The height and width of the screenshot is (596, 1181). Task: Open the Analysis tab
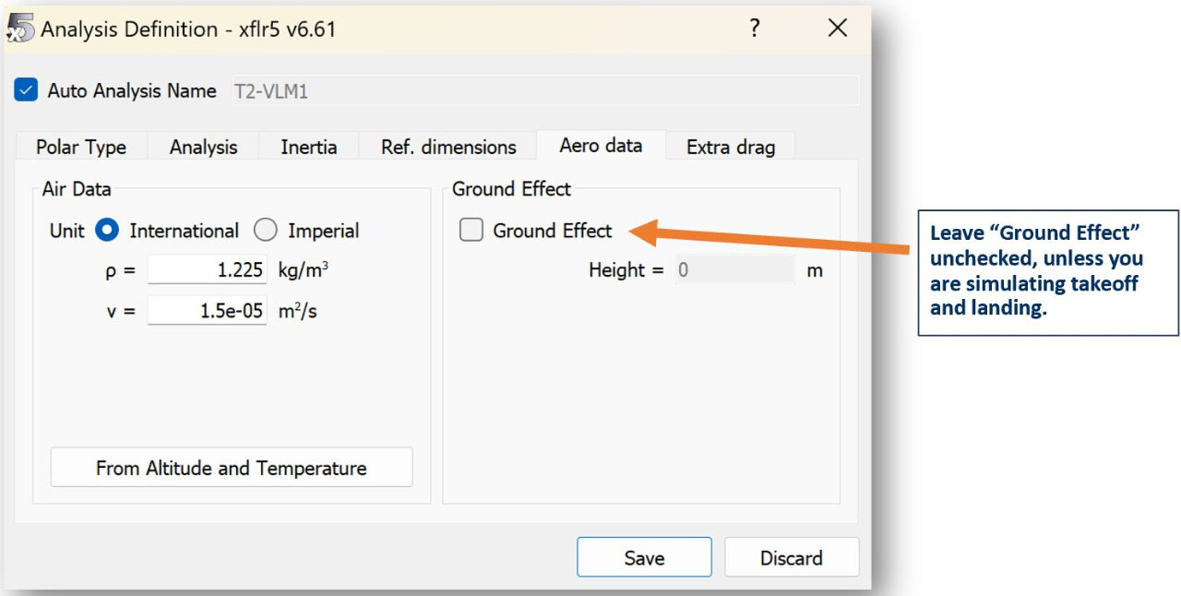coord(203,147)
